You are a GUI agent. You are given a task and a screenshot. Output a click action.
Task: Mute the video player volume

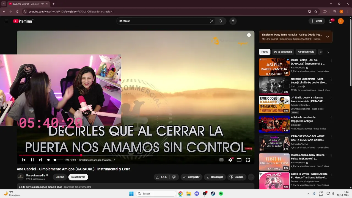[48, 160]
